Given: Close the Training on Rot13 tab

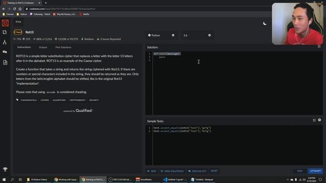Looking at the screenshot, I should pyautogui.click(x=39, y=3).
